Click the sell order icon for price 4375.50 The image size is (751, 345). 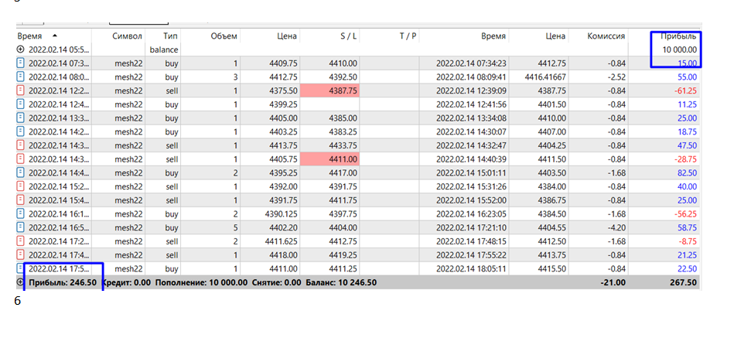20,91
